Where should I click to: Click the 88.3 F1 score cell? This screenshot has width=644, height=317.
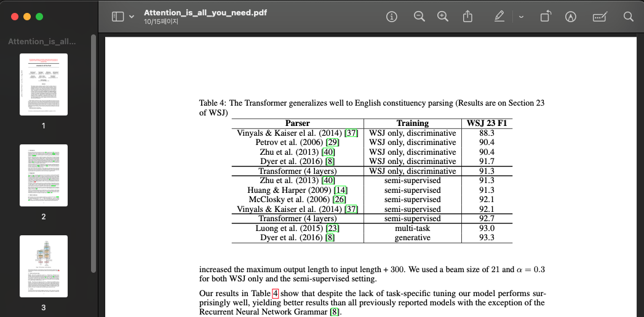[x=487, y=133]
